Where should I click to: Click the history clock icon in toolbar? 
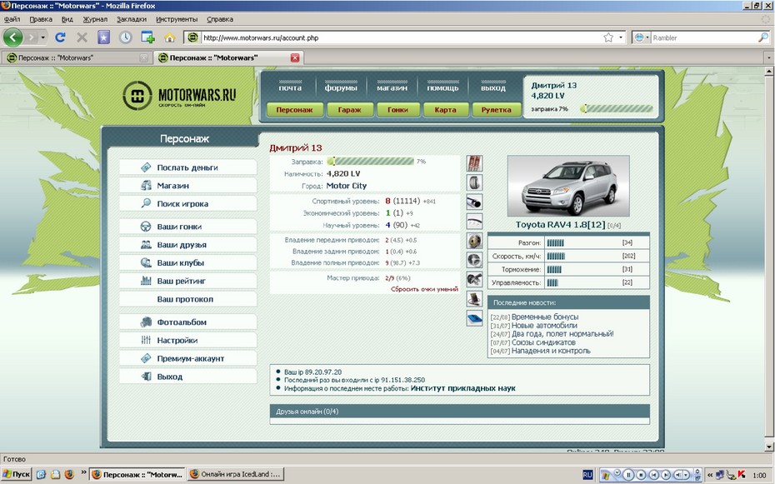coord(125,37)
